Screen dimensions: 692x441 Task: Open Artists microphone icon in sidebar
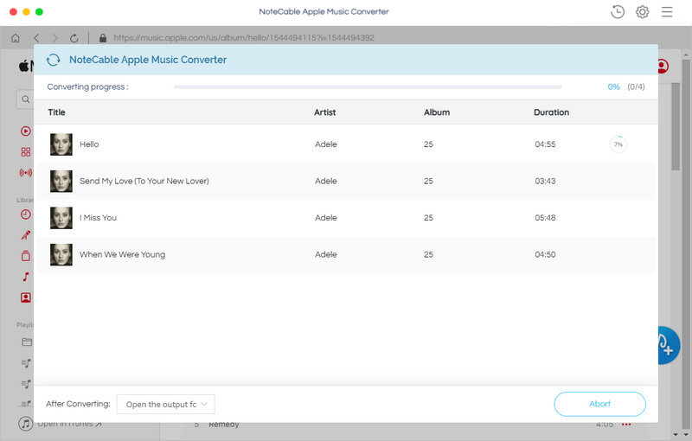click(x=26, y=235)
